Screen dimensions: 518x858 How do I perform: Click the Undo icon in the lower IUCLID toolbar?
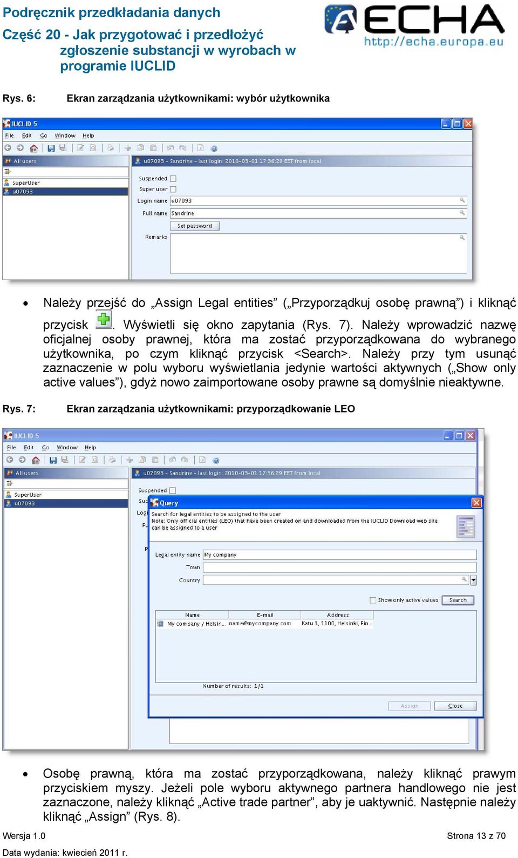click(172, 460)
